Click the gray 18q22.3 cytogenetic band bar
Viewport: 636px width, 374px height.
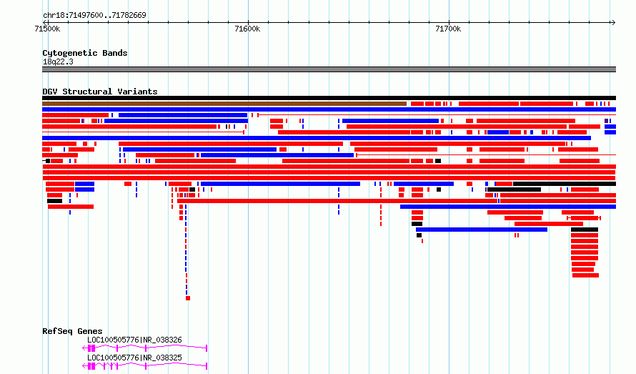click(329, 69)
